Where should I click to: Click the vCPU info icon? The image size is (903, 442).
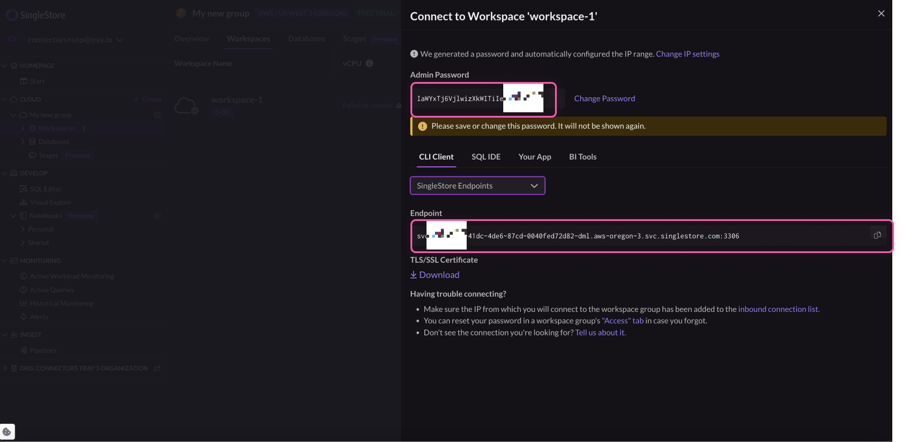tap(369, 63)
